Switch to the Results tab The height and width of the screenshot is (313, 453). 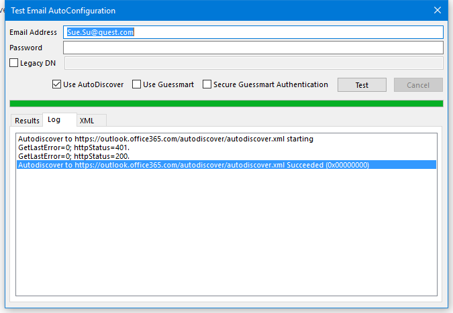tap(27, 121)
